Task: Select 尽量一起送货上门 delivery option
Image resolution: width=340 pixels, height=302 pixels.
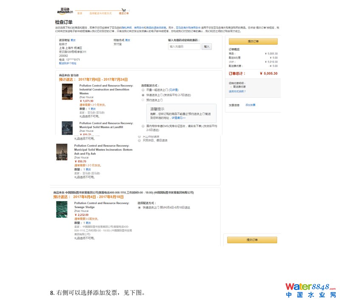Action: point(143,90)
